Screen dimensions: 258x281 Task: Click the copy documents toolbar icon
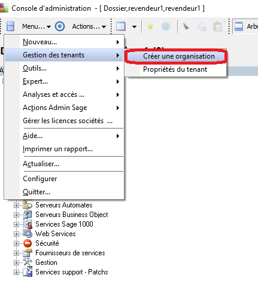(202, 26)
